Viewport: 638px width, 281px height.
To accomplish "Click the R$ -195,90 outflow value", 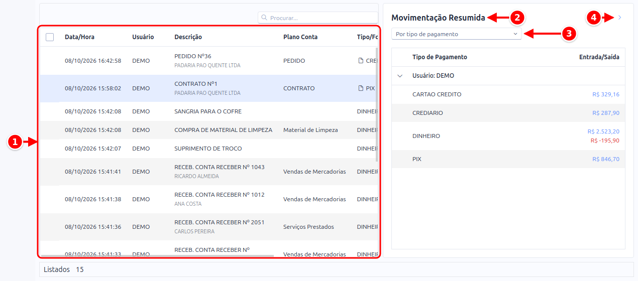I will 605,140.
